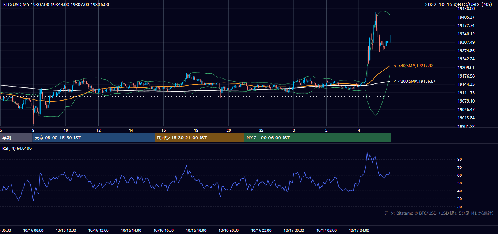498x234 pixels.
Task: Click the 10/16 16:00 date label
Action: (164, 230)
